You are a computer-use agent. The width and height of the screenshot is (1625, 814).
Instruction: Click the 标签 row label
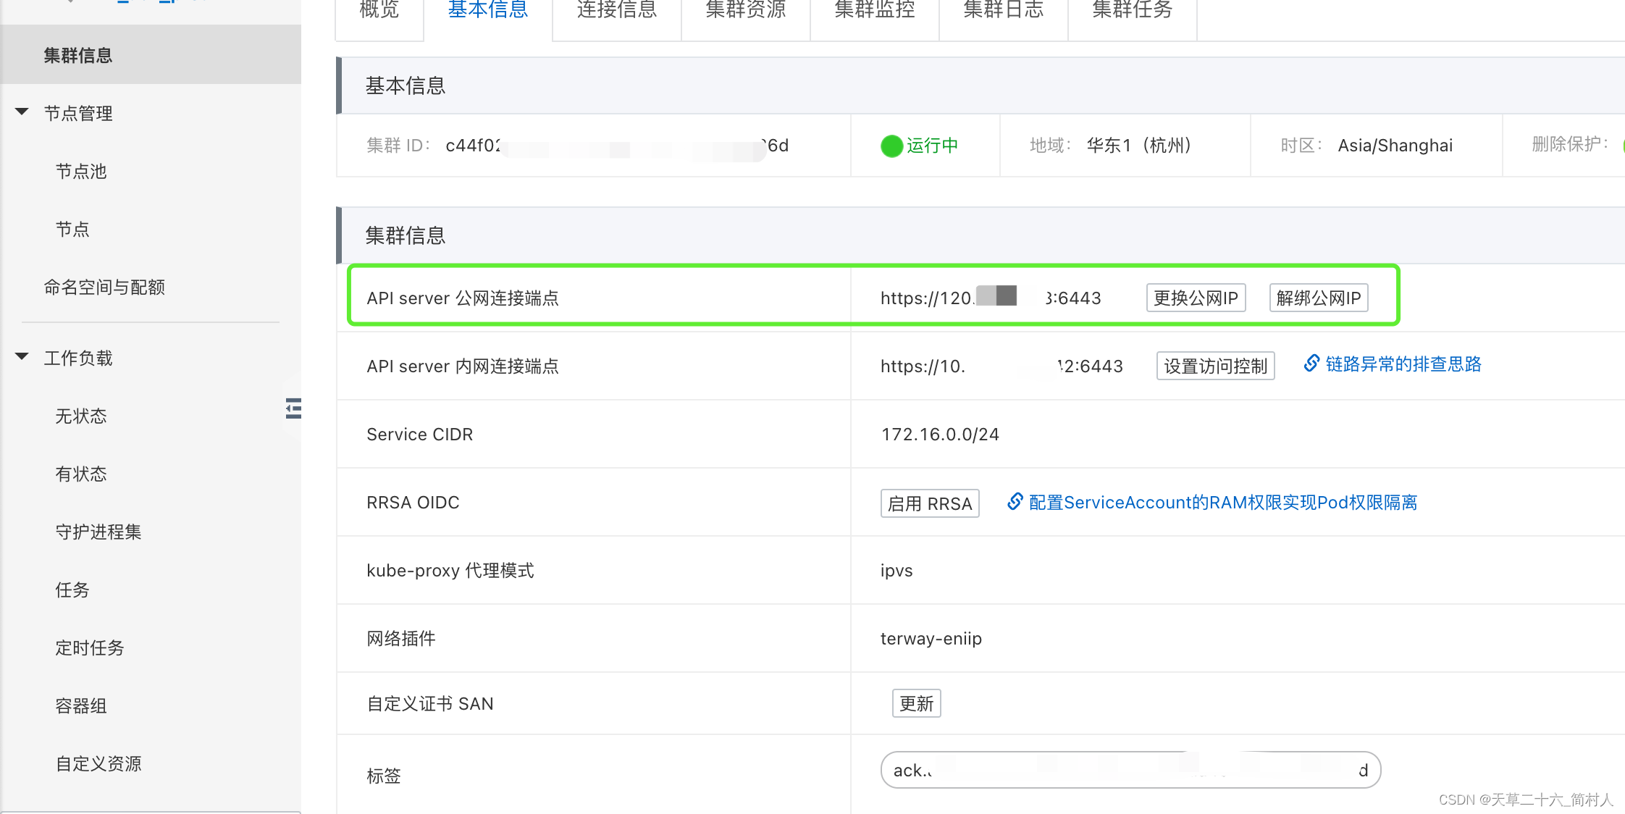pyautogui.click(x=384, y=776)
